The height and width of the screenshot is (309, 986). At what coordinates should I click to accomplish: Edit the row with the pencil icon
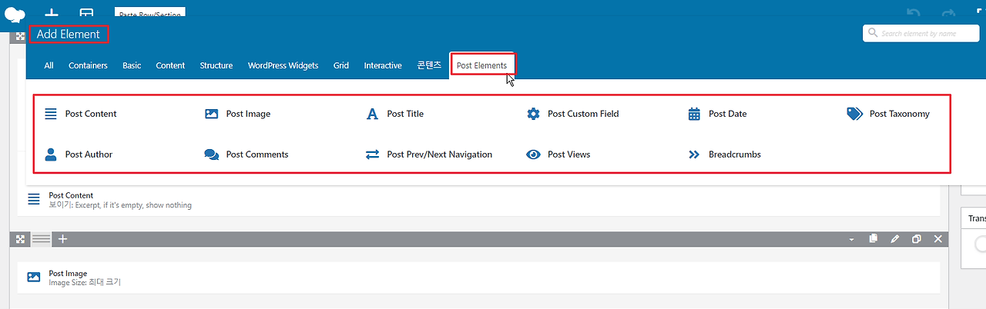coord(895,239)
